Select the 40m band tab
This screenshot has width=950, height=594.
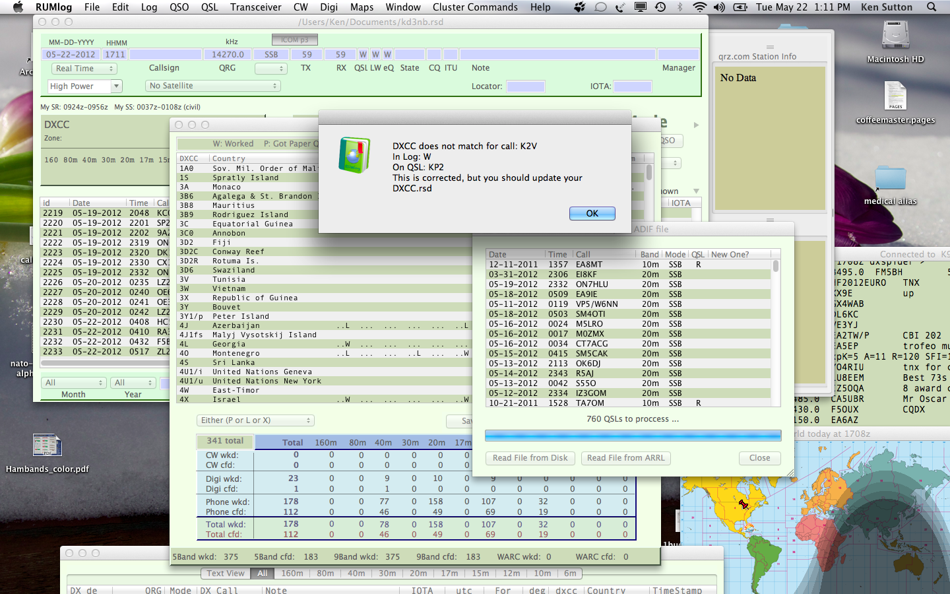tap(356, 574)
